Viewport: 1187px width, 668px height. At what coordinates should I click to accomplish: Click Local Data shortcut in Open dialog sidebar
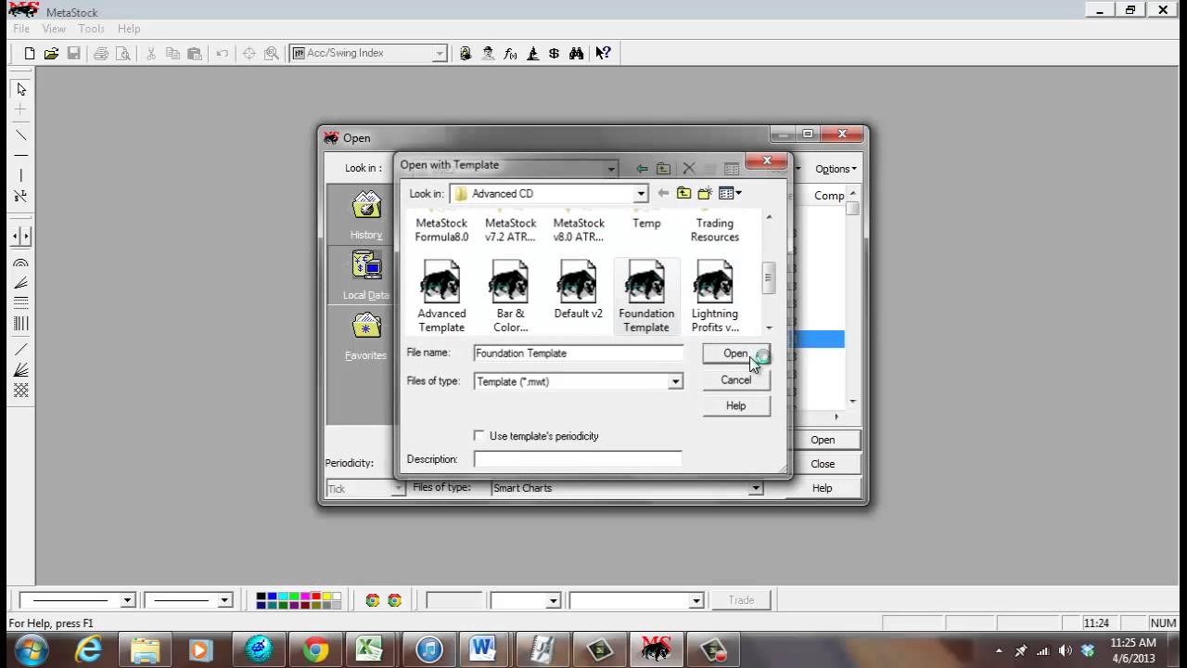(x=366, y=276)
